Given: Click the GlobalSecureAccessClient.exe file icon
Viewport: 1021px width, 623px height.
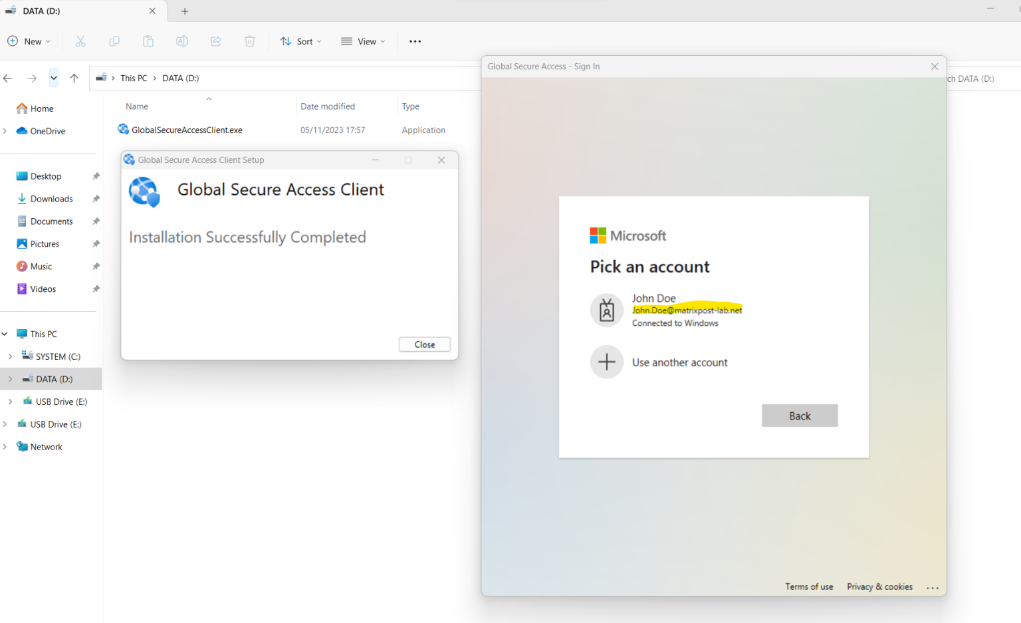Looking at the screenshot, I should click(x=123, y=129).
